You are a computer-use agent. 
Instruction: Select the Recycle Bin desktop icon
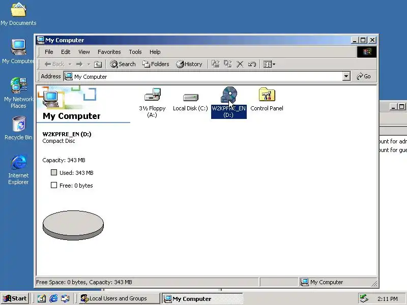tap(18, 128)
